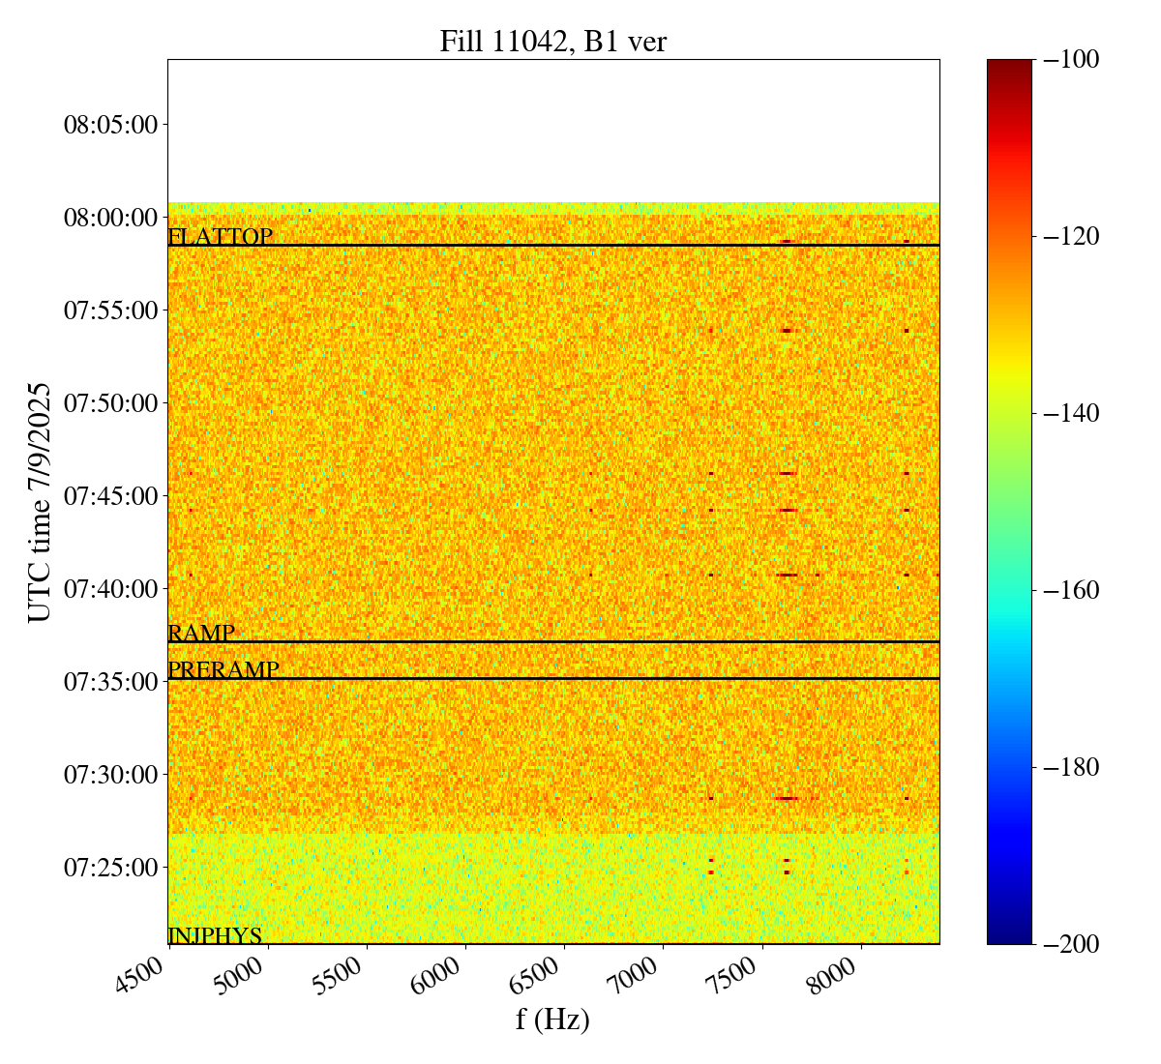Pick the INJPHYS phase marker label
1161x1064 pixels.
coord(215,935)
